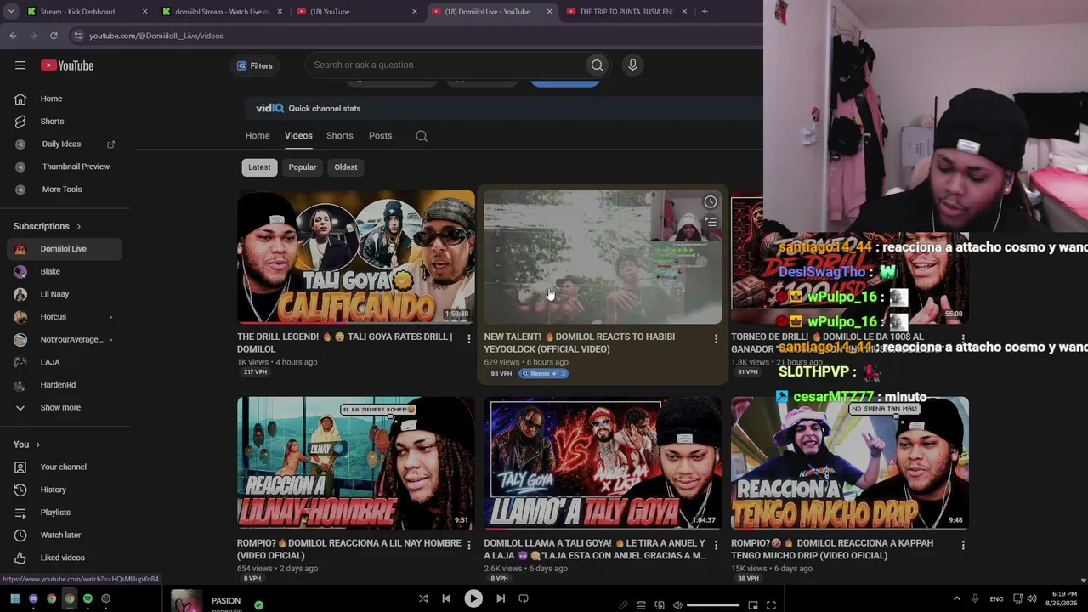The width and height of the screenshot is (1088, 612).
Task: Expand subscriptions with Show more
Action: click(x=65, y=408)
